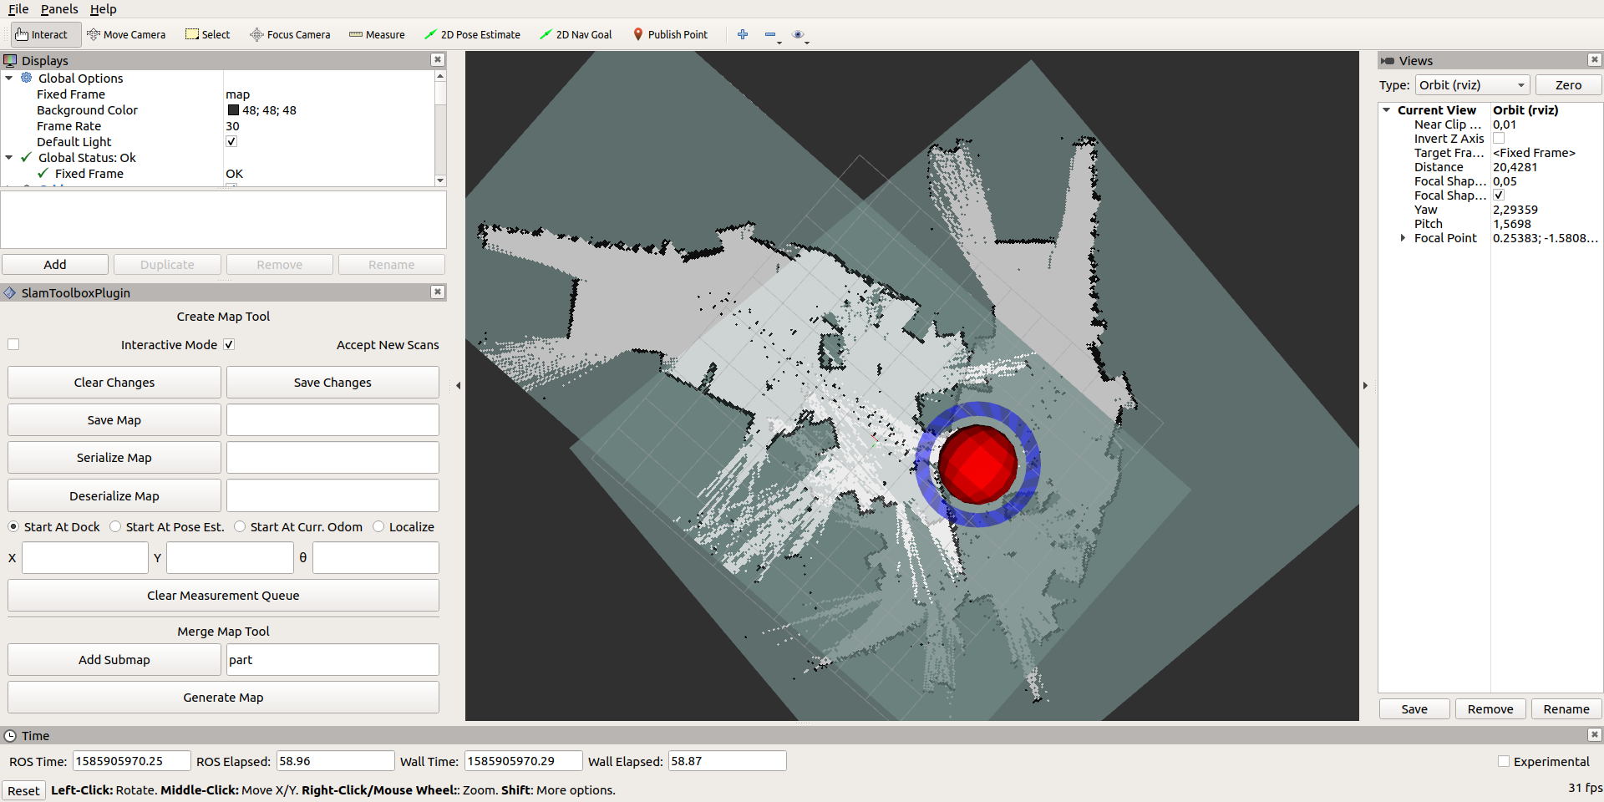Screen dimensions: 1604x802
Task: Open the Panels menu
Action: pos(59,9)
